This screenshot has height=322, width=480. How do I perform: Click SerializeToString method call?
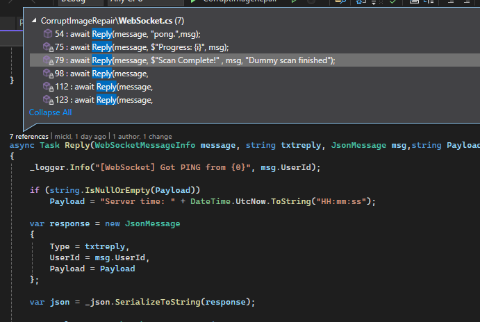[158, 302]
